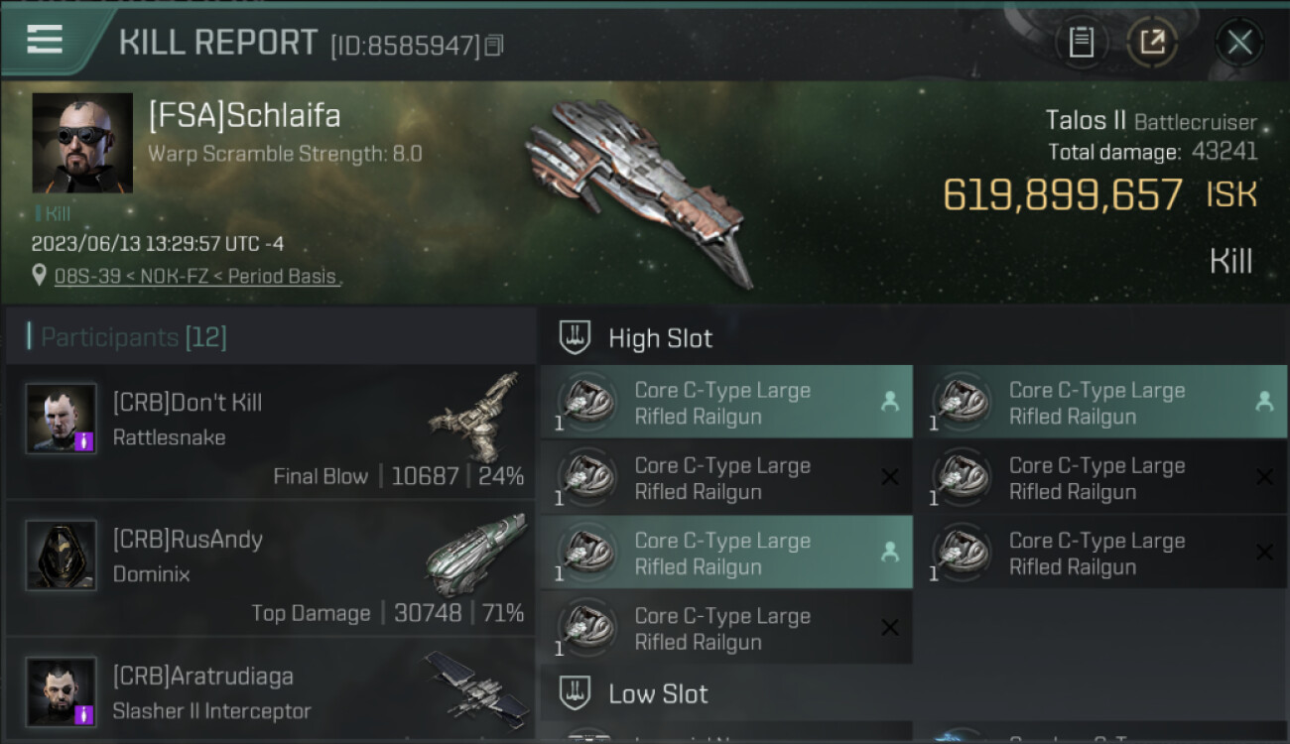
Task: Open Don't Kill's purple info badge
Action: 84,441
